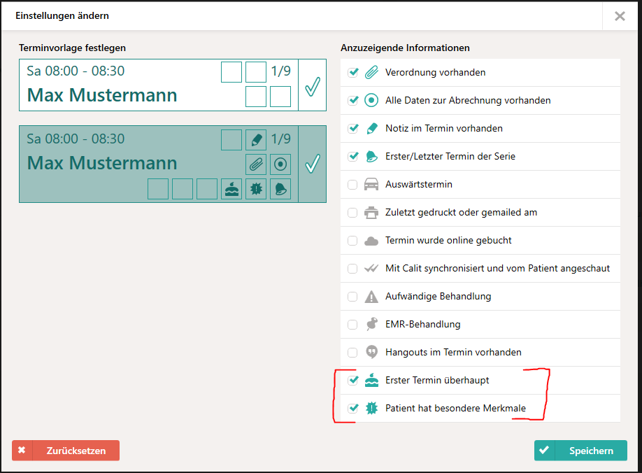Screen dimensions: 642x473
Task: Click the pushpin icon next to EMR-Behandlung
Action: pyautogui.click(x=371, y=325)
